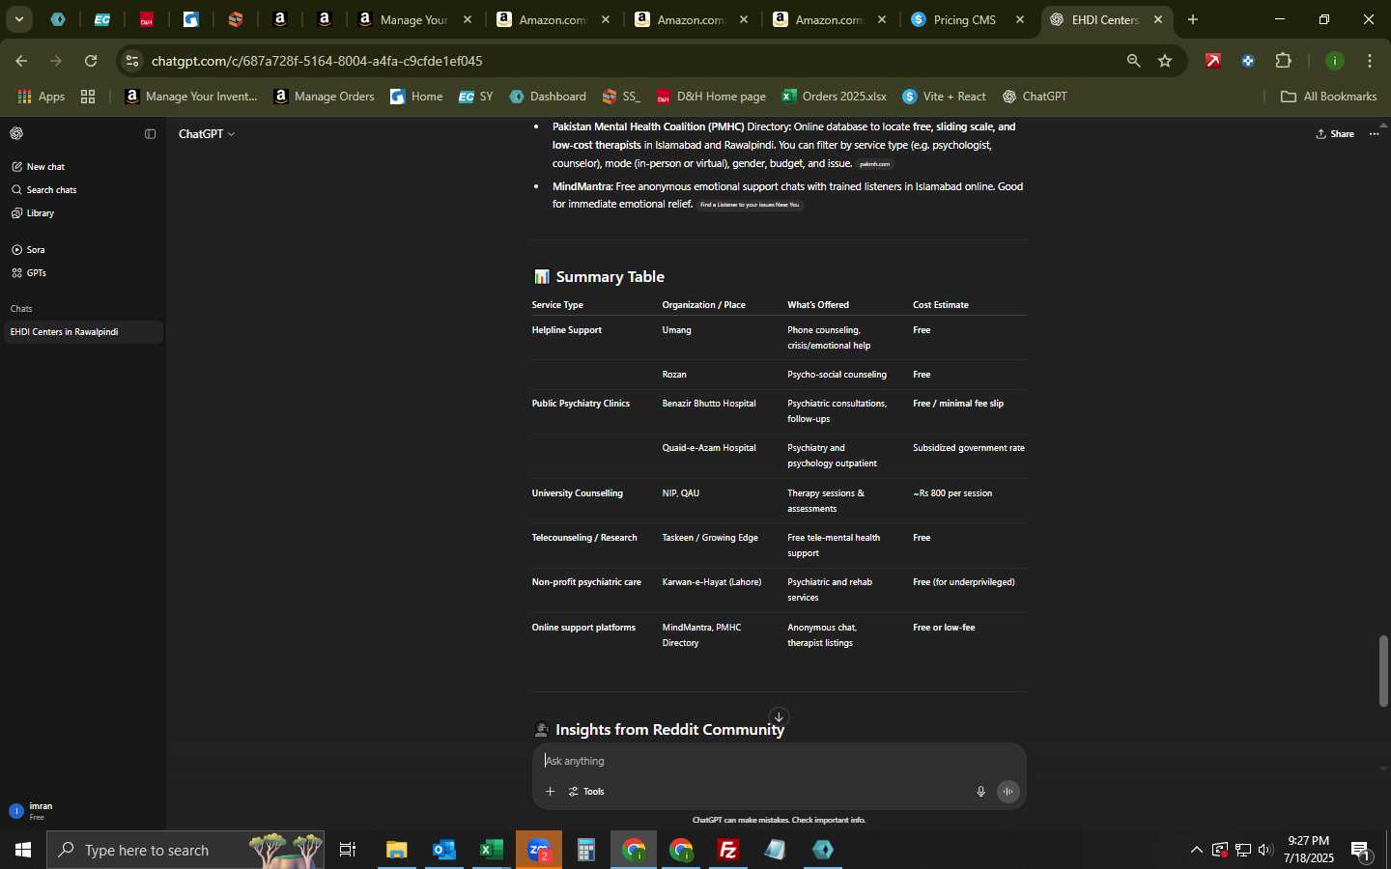This screenshot has width=1391, height=869.
Task: Open FileZilla from the taskbar
Action: tap(728, 851)
